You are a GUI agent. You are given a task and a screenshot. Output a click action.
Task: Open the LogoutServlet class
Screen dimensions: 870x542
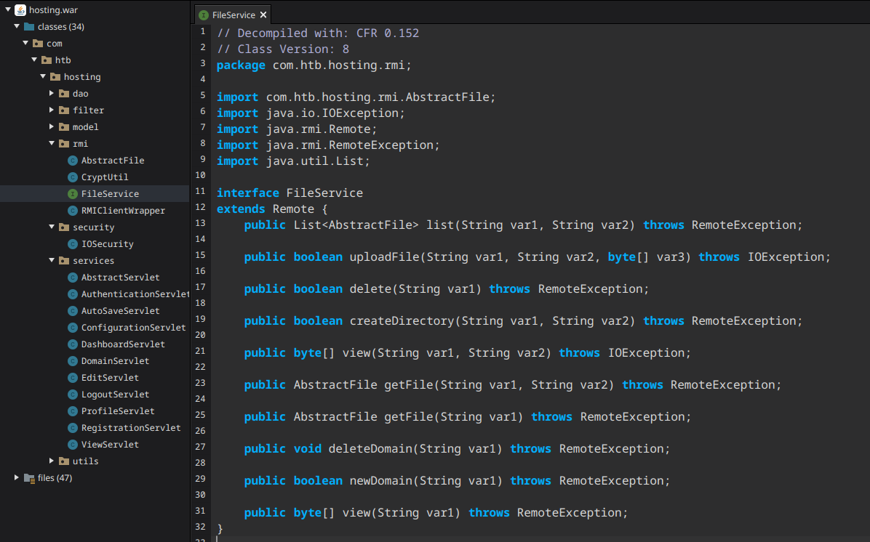115,394
